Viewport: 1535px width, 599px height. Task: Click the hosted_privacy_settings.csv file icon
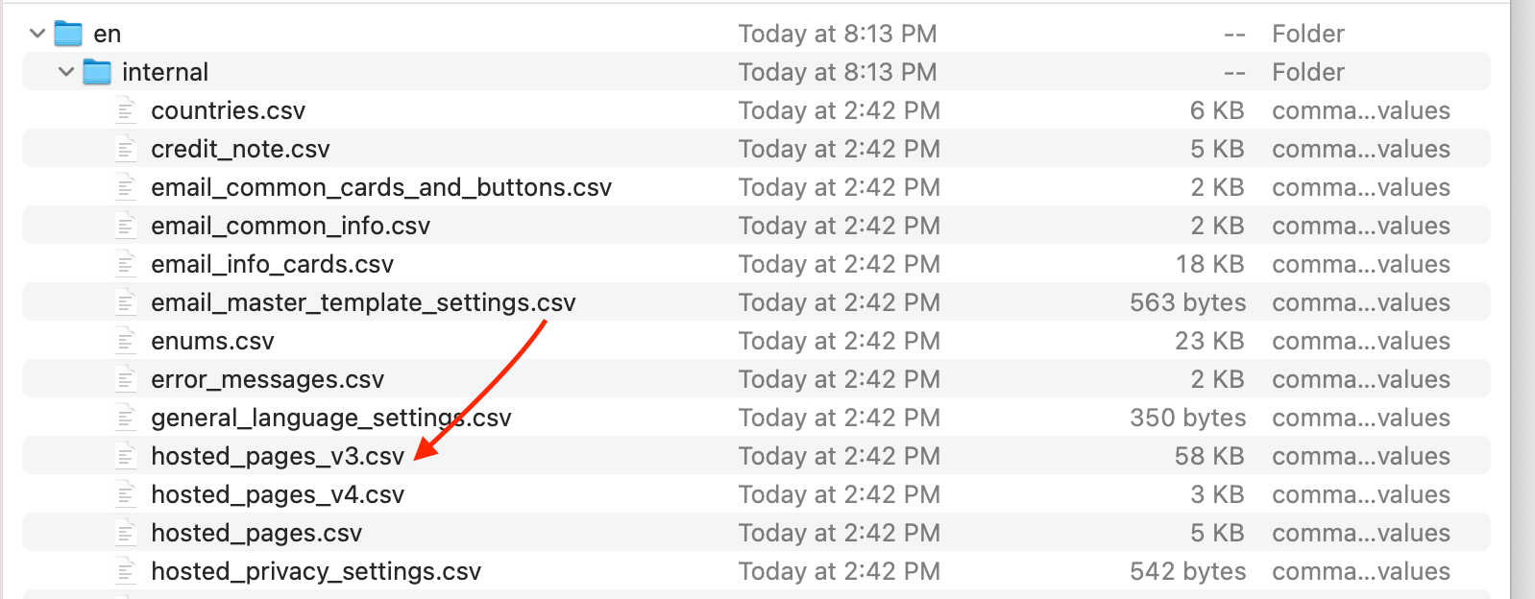point(126,571)
